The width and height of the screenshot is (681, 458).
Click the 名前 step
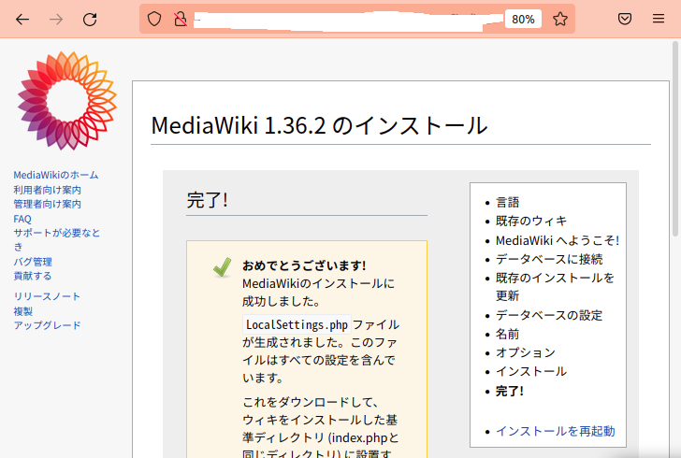click(x=507, y=334)
